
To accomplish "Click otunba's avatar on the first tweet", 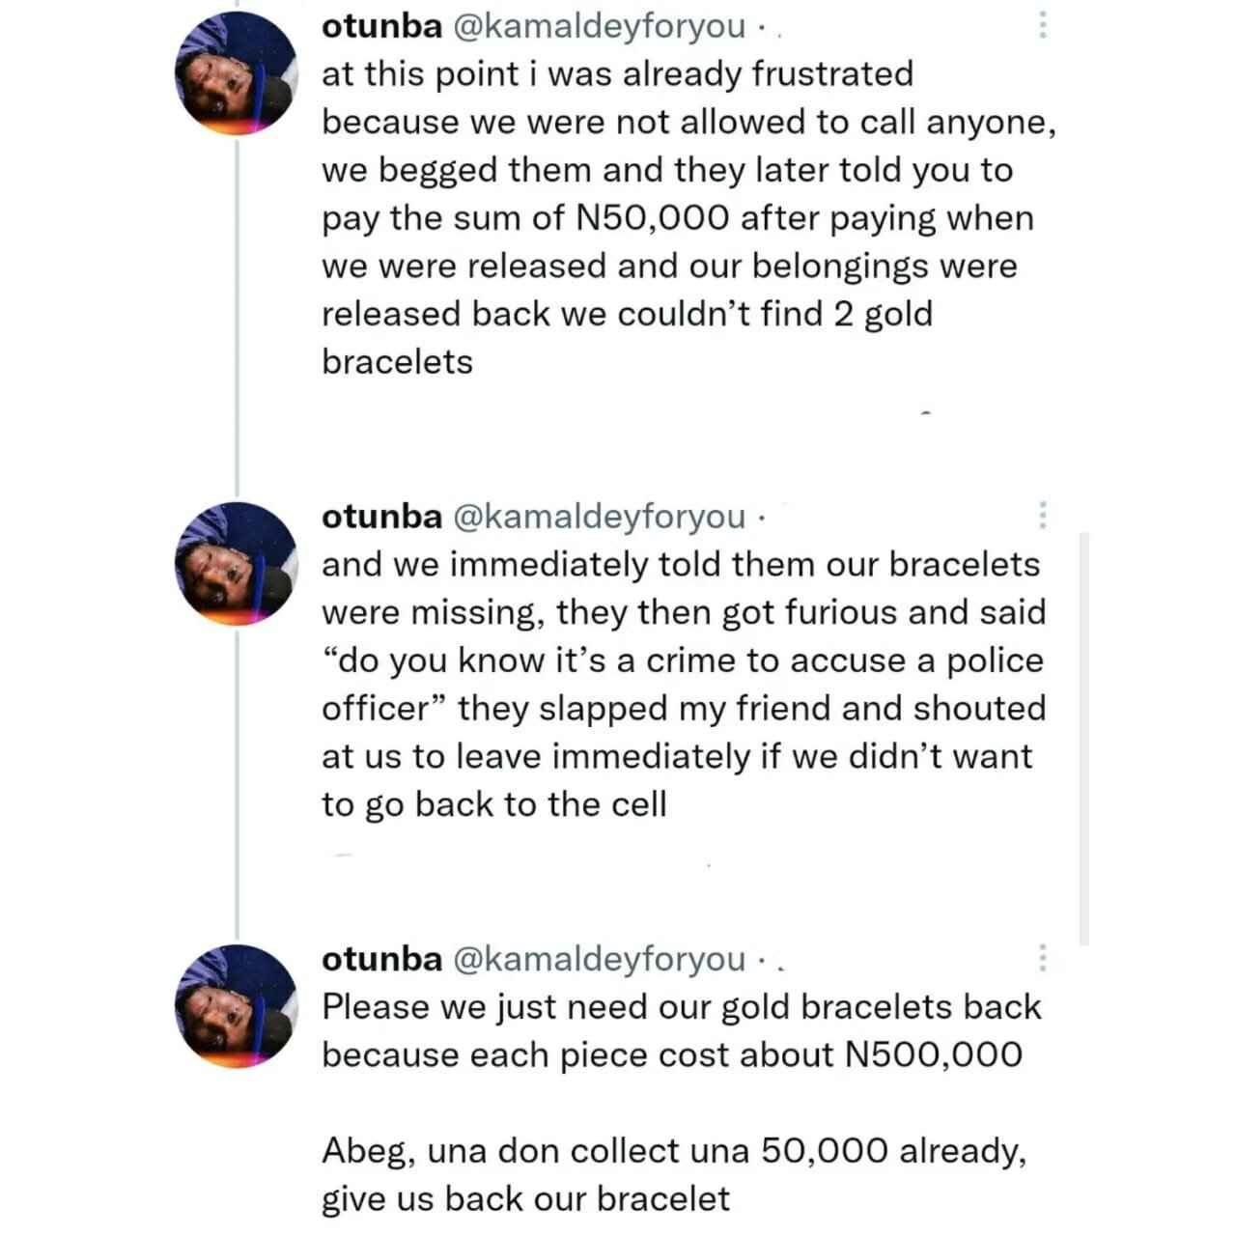I will [x=236, y=73].
